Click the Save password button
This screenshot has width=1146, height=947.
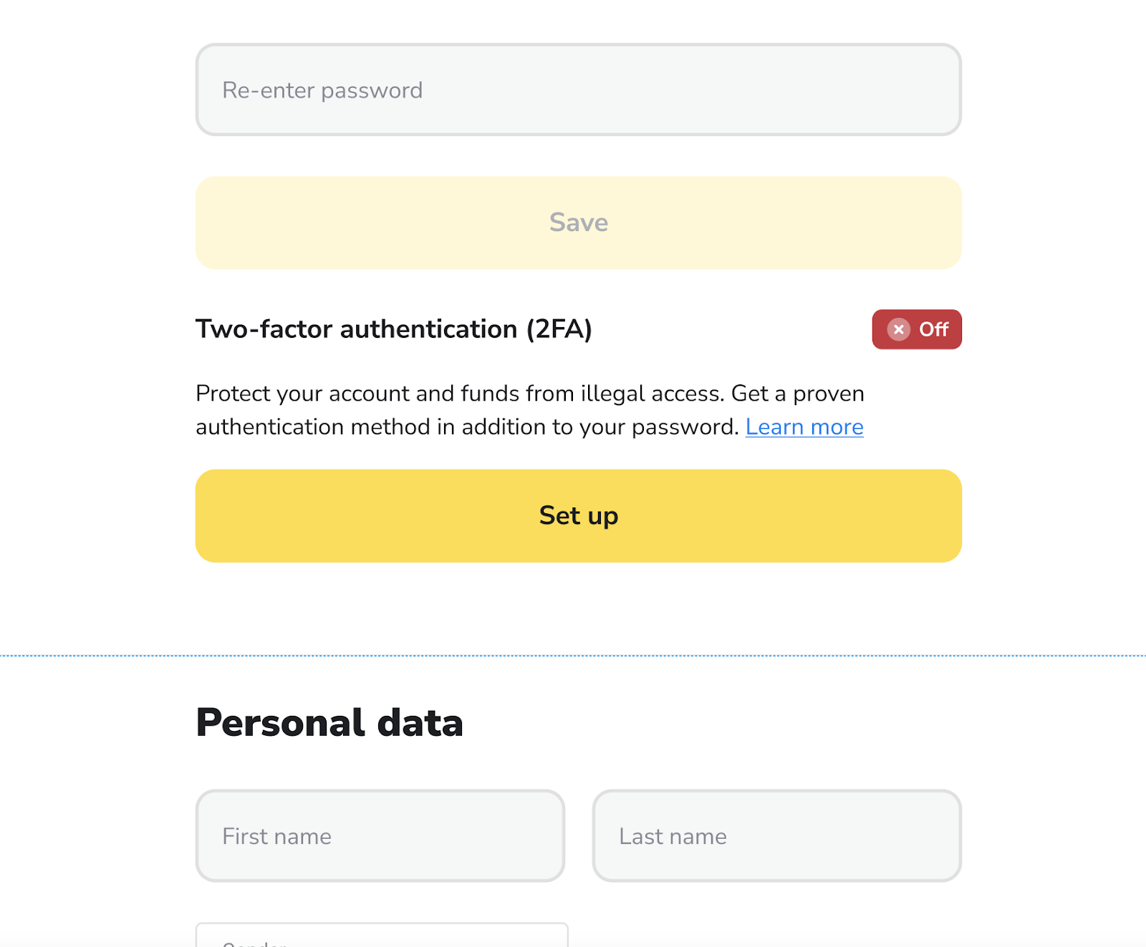coord(578,223)
